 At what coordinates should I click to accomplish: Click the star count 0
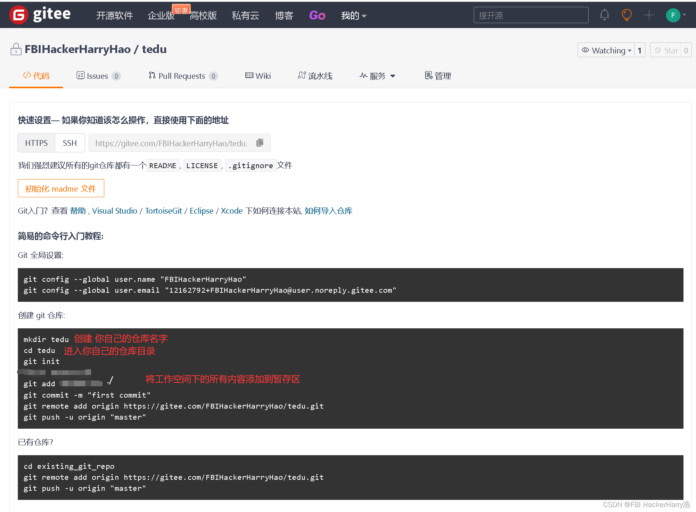686,50
